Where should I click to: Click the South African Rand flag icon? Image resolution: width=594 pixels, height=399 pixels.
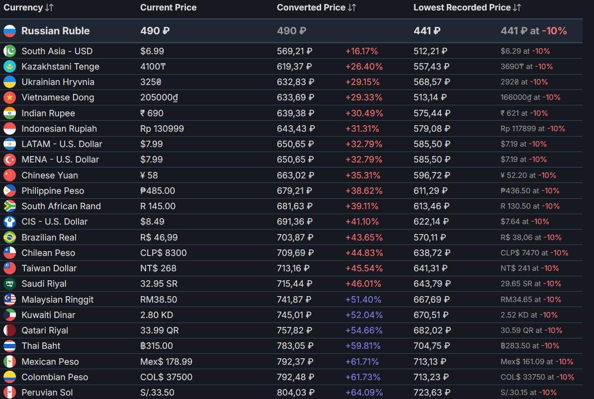[9, 206]
